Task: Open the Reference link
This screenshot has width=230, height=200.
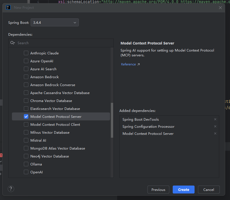Action: [128, 64]
